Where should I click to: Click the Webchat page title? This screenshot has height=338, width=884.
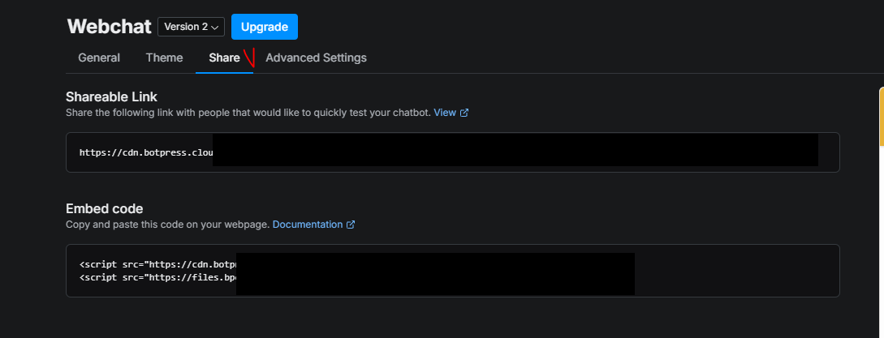pyautogui.click(x=110, y=27)
